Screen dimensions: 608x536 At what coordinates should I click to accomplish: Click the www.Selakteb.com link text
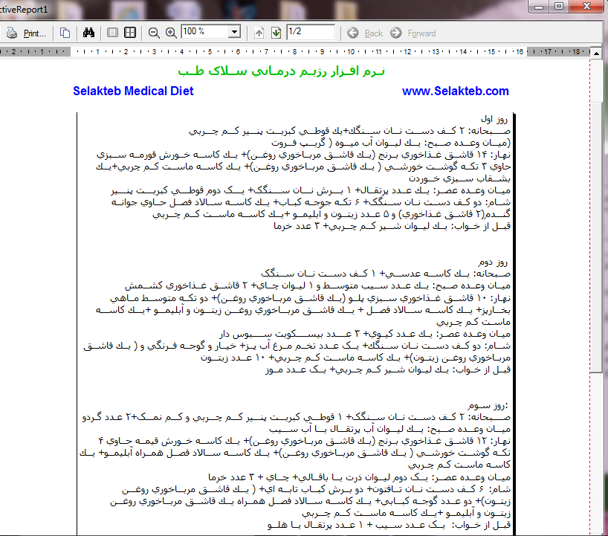tap(455, 91)
